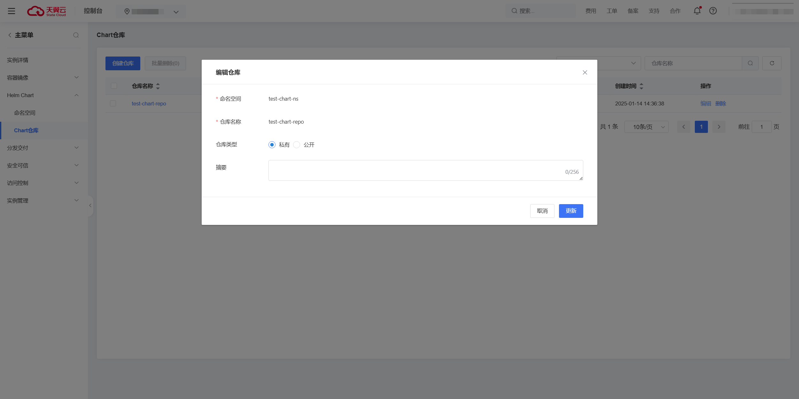Open the help question mark icon
This screenshot has height=399, width=799.
click(713, 11)
